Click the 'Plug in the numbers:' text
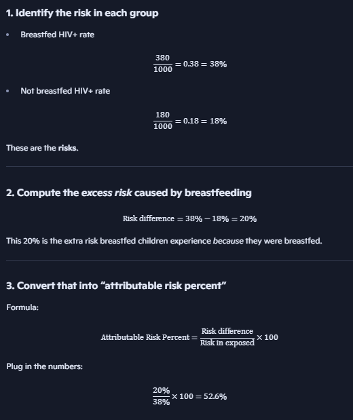Viewport: 353px width, 420px height. (44, 366)
